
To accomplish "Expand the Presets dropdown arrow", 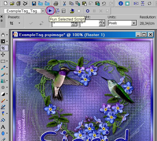I will (19, 23).
